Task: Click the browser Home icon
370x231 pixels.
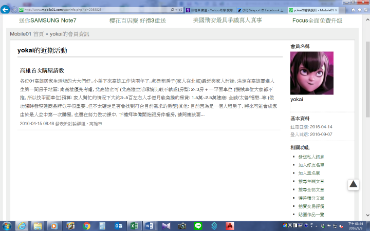Action: (x=353, y=10)
